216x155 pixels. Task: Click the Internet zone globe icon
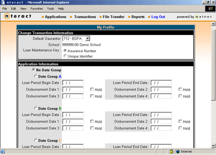[x=178, y=152]
